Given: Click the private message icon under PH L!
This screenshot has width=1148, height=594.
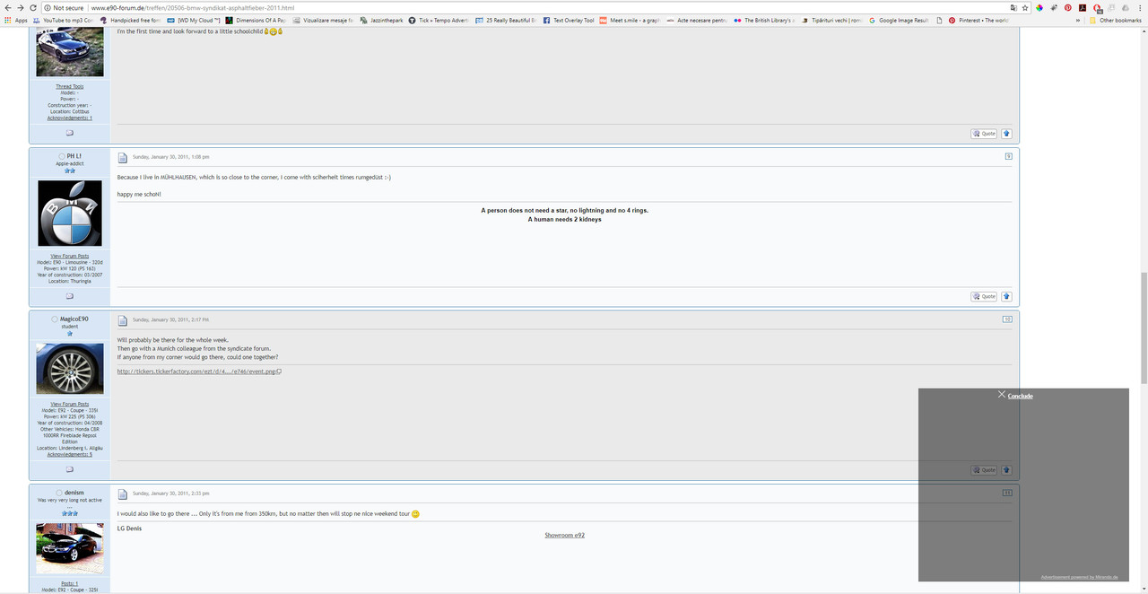Looking at the screenshot, I should click(x=70, y=296).
